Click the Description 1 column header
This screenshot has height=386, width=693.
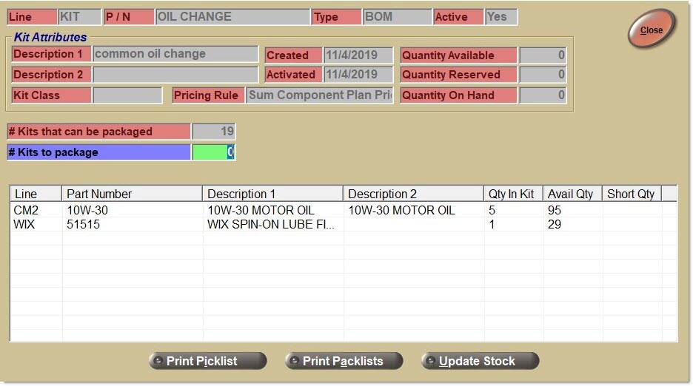272,194
